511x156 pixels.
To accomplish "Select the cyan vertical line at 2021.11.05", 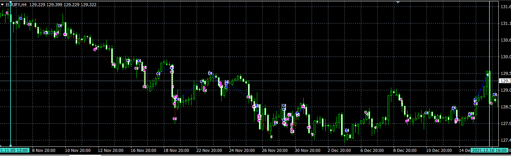I will pos(11,73).
